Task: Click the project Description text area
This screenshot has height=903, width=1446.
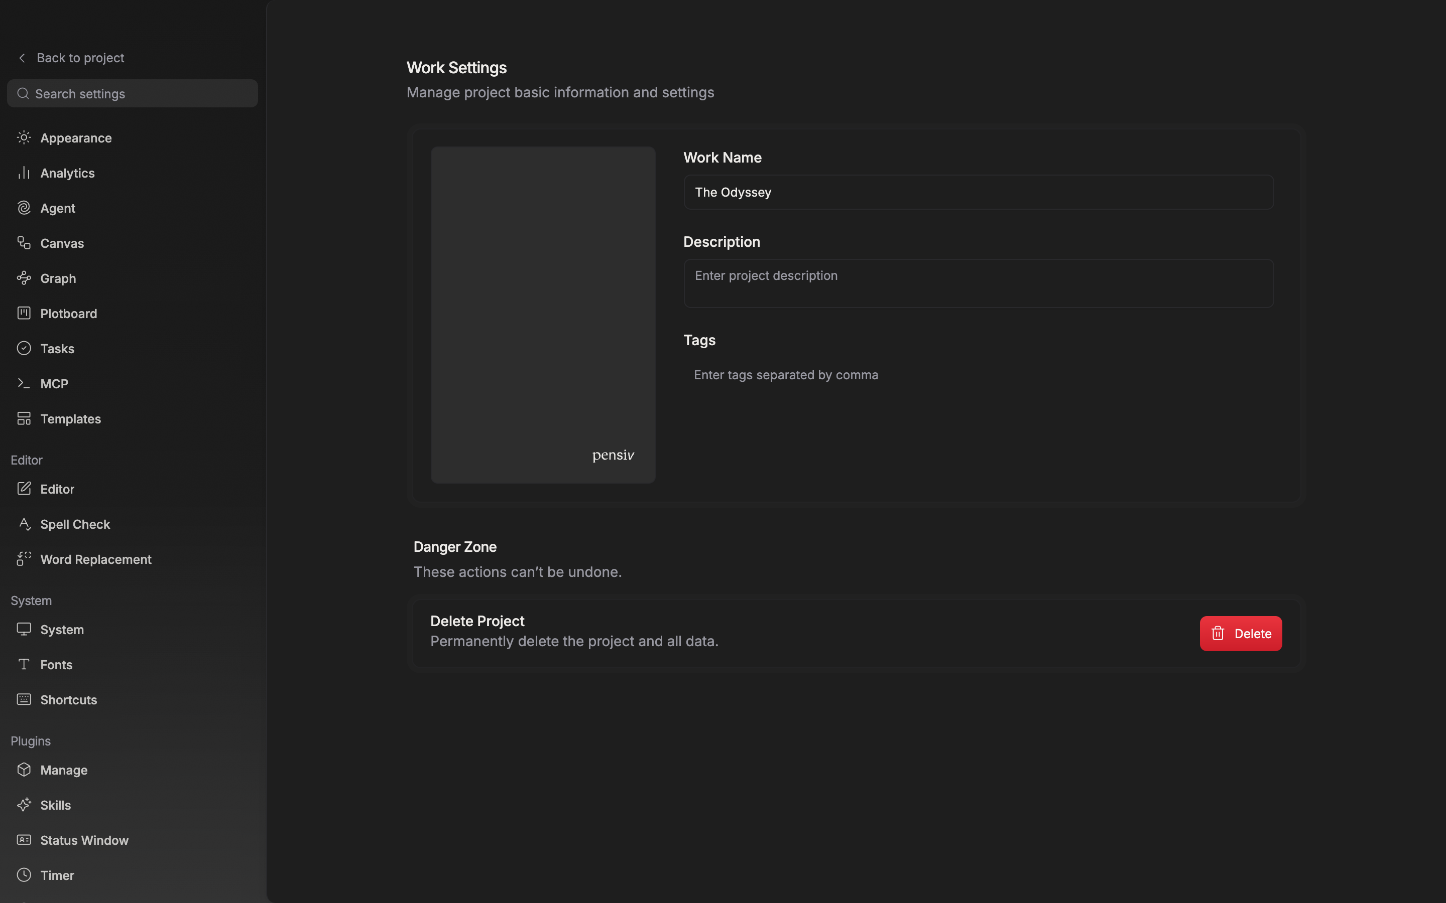Action: (x=978, y=283)
